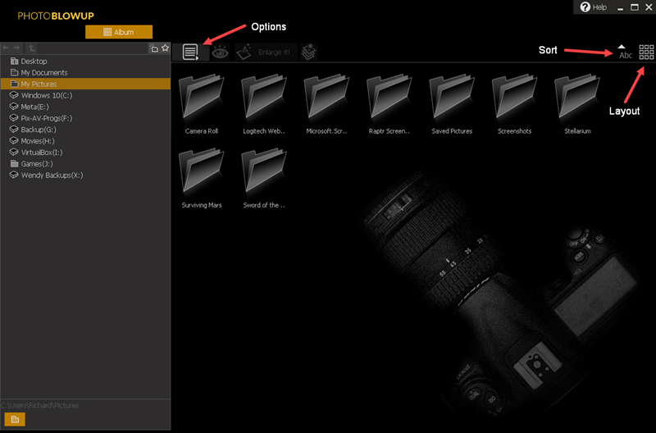
Task: Select the Album tab
Action: click(x=119, y=32)
